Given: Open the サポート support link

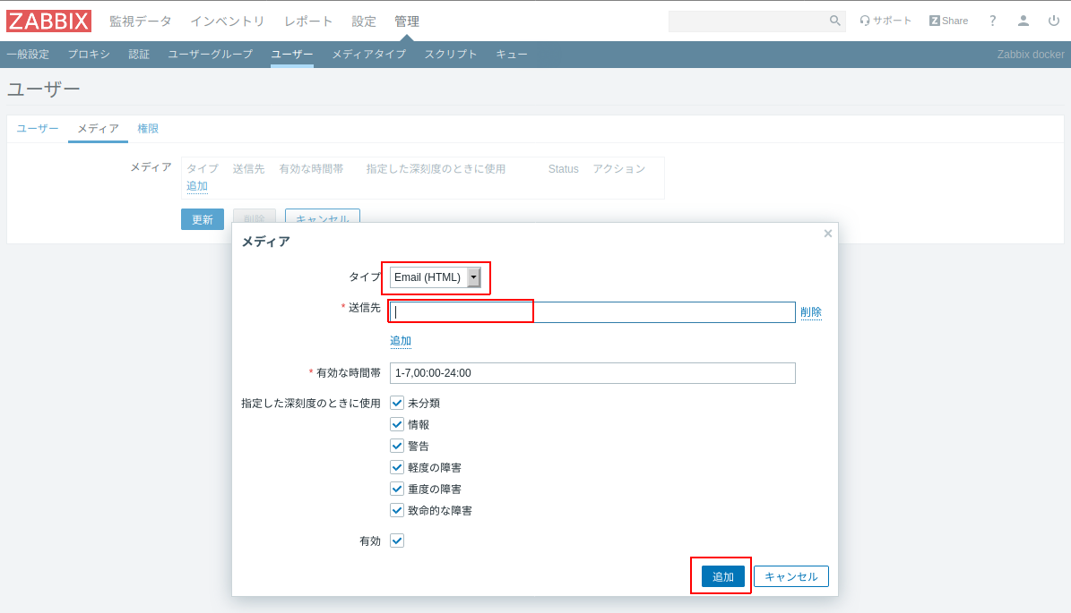Looking at the screenshot, I should pos(885,21).
